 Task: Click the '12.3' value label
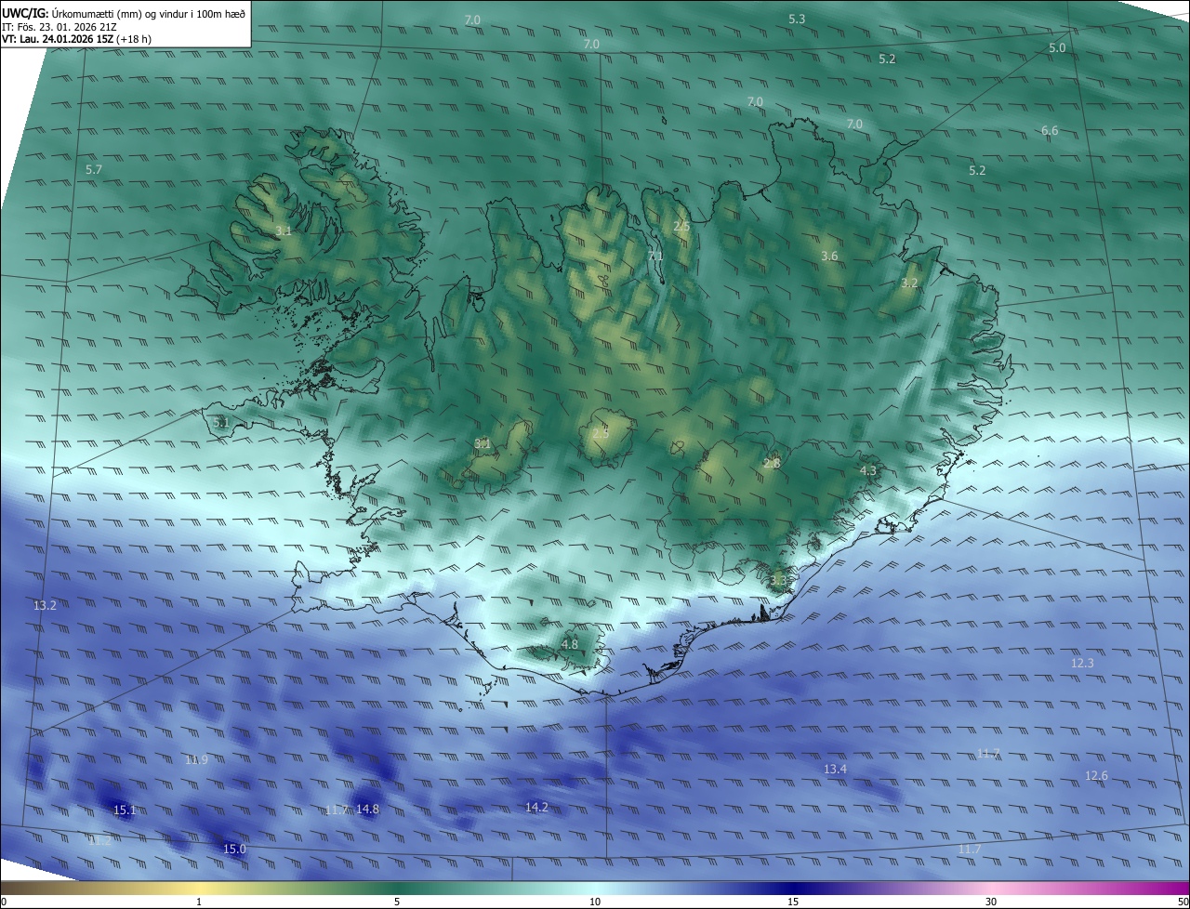[1082, 664]
